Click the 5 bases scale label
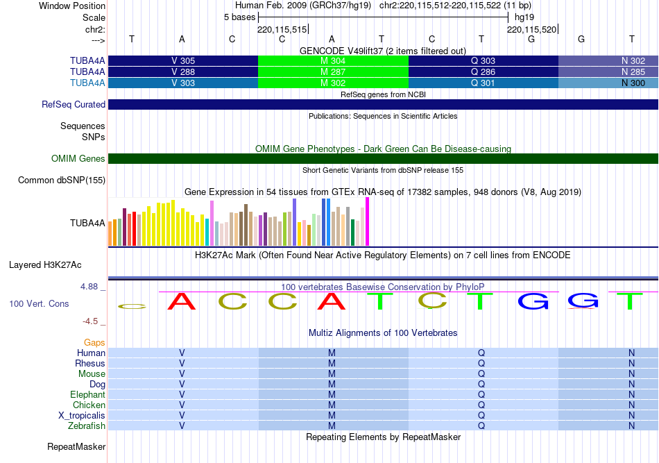The height and width of the screenshot is (463, 659). (x=239, y=17)
